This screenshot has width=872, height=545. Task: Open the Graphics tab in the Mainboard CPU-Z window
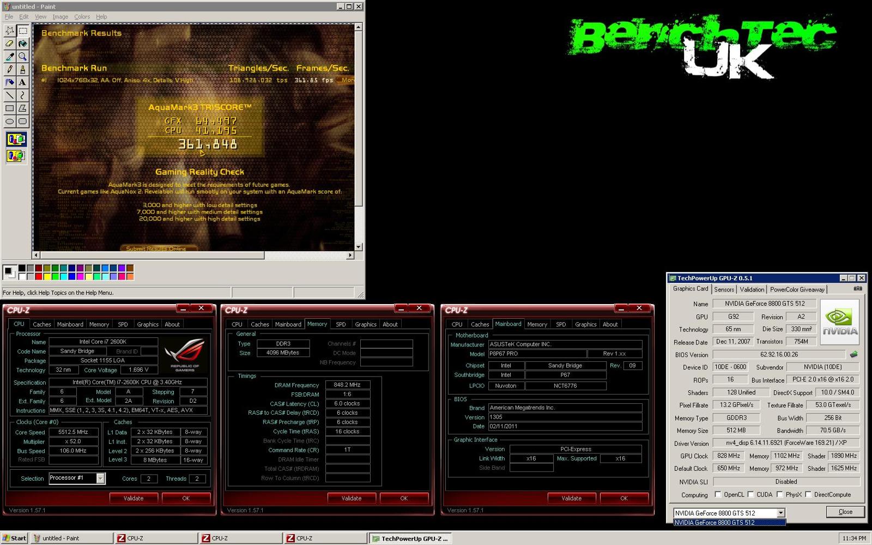586,324
